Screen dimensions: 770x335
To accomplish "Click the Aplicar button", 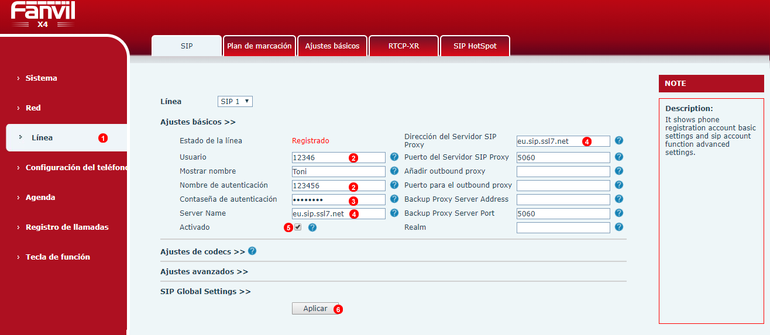I will [x=315, y=309].
